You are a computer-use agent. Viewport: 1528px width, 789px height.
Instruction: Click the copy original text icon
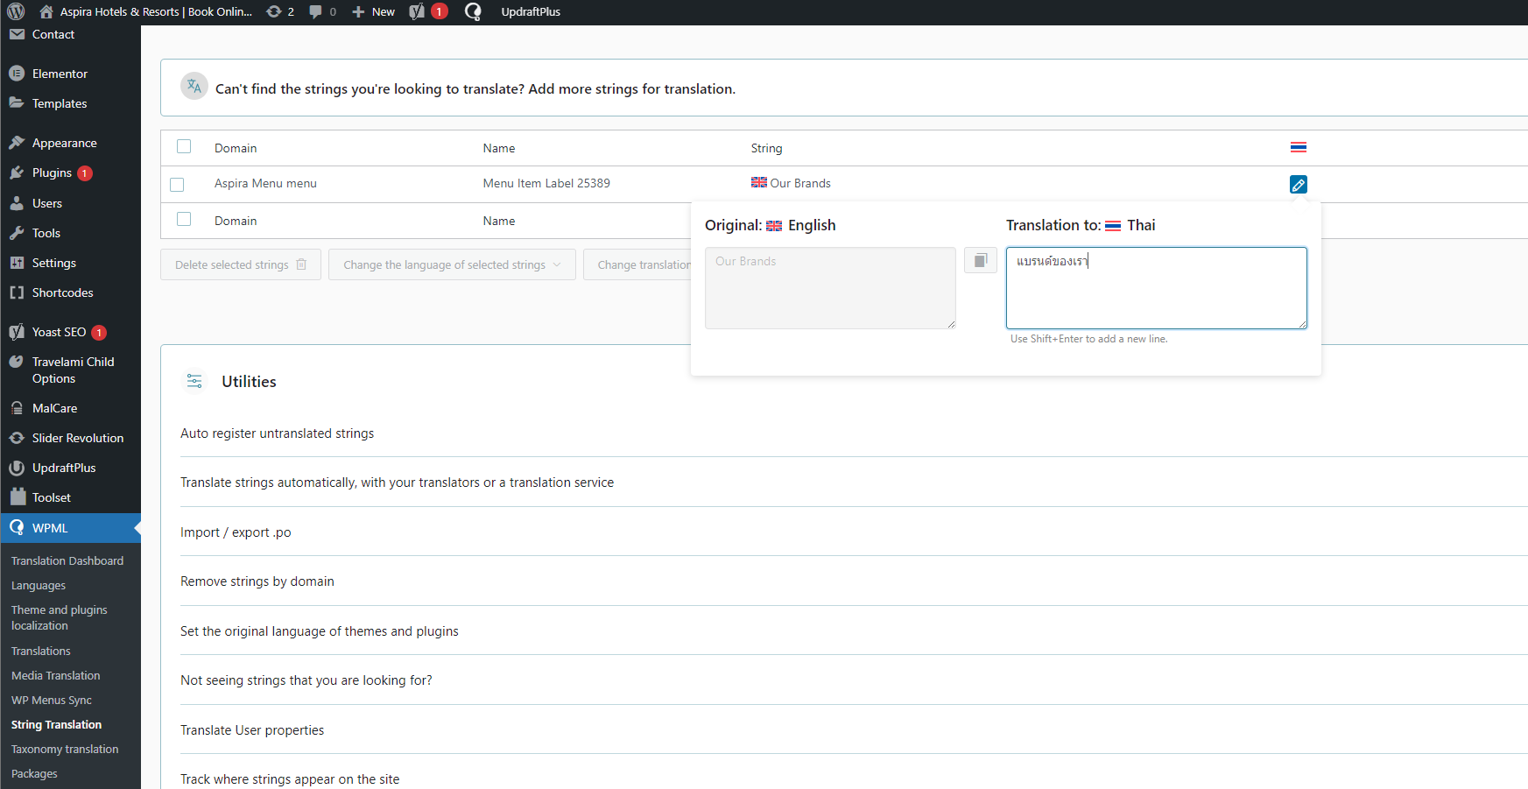point(980,260)
